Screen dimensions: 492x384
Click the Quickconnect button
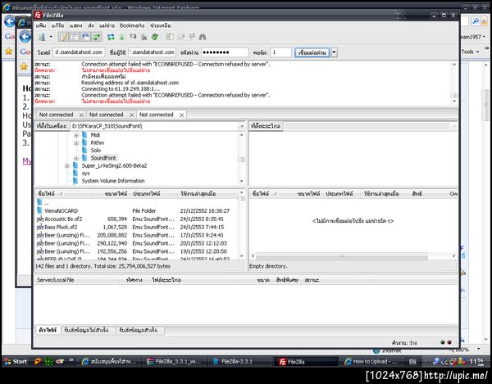click(312, 52)
